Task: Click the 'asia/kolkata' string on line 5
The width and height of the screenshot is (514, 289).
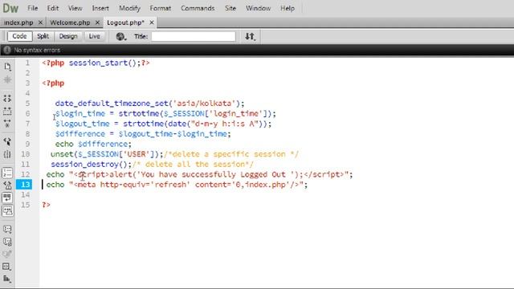Action: click(204, 104)
